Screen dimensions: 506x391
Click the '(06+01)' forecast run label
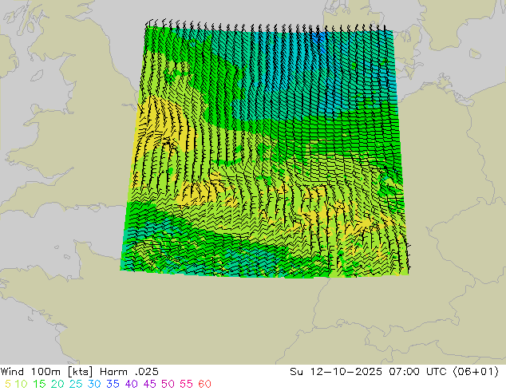476,372
